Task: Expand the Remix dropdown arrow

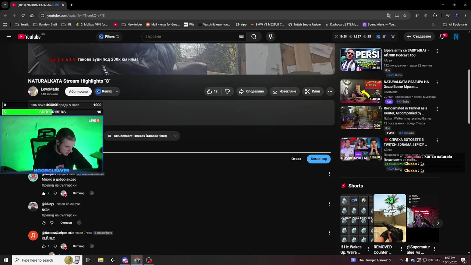Action: (117, 91)
